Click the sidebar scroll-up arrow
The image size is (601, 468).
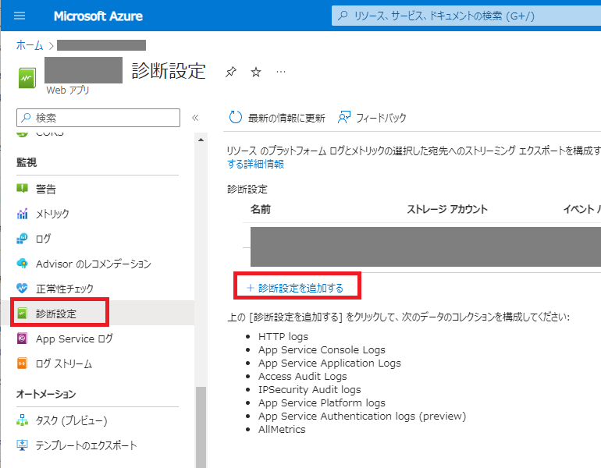click(201, 140)
